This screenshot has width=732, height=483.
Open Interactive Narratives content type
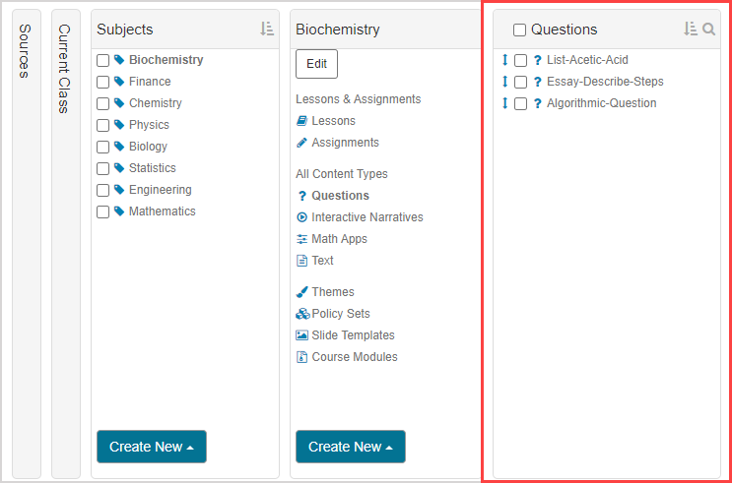click(x=366, y=217)
